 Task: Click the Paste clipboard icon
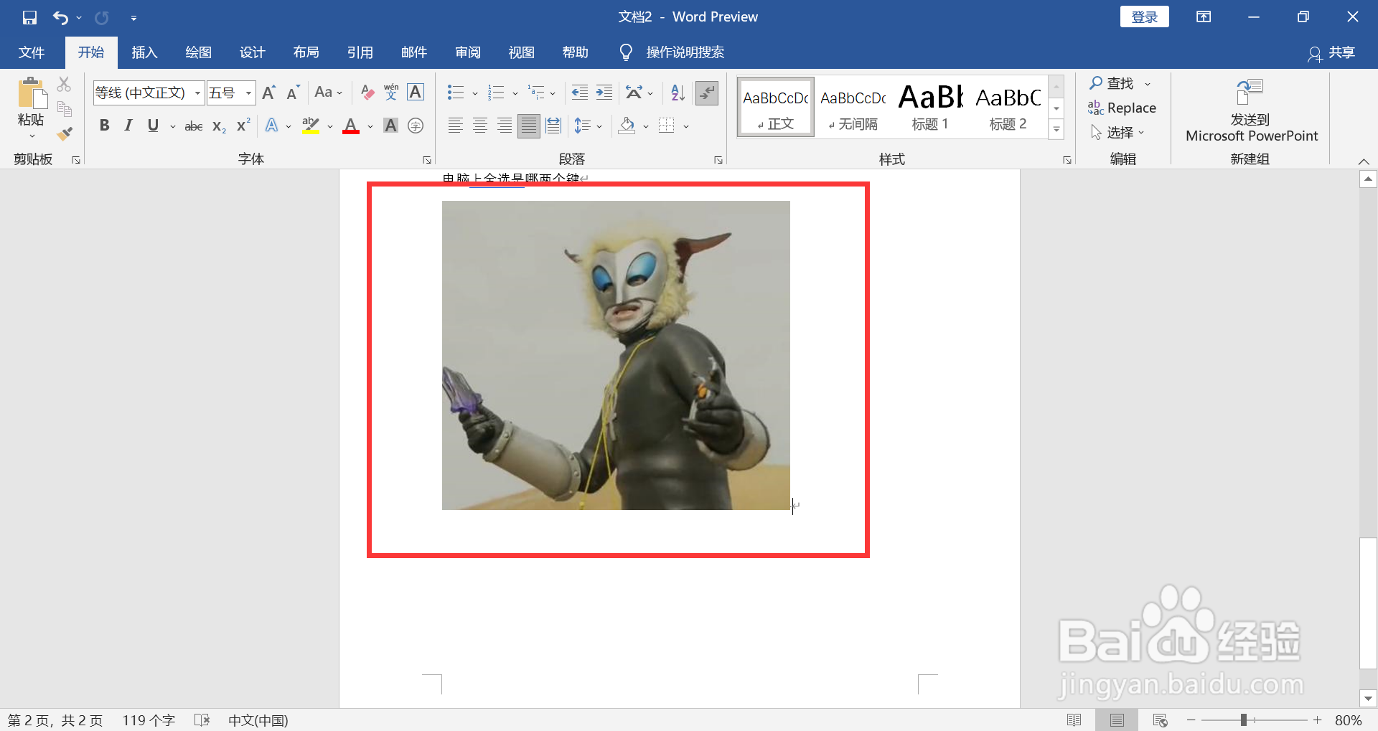[x=31, y=95]
